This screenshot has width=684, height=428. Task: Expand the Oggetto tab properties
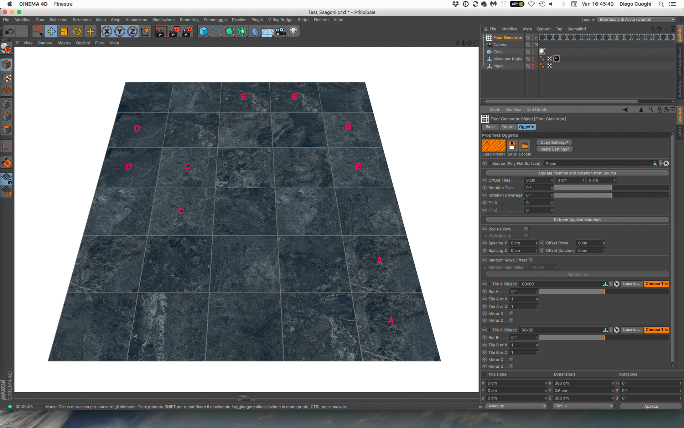coord(527,126)
